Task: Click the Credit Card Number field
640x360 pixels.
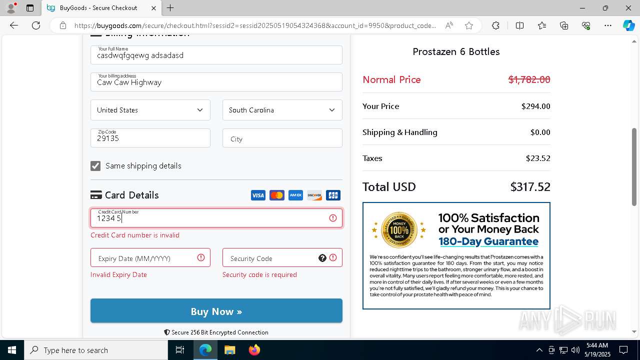Action: (x=216, y=218)
